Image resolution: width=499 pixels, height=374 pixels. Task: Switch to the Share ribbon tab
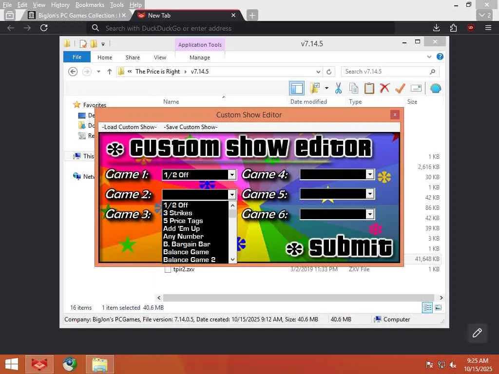[133, 57]
